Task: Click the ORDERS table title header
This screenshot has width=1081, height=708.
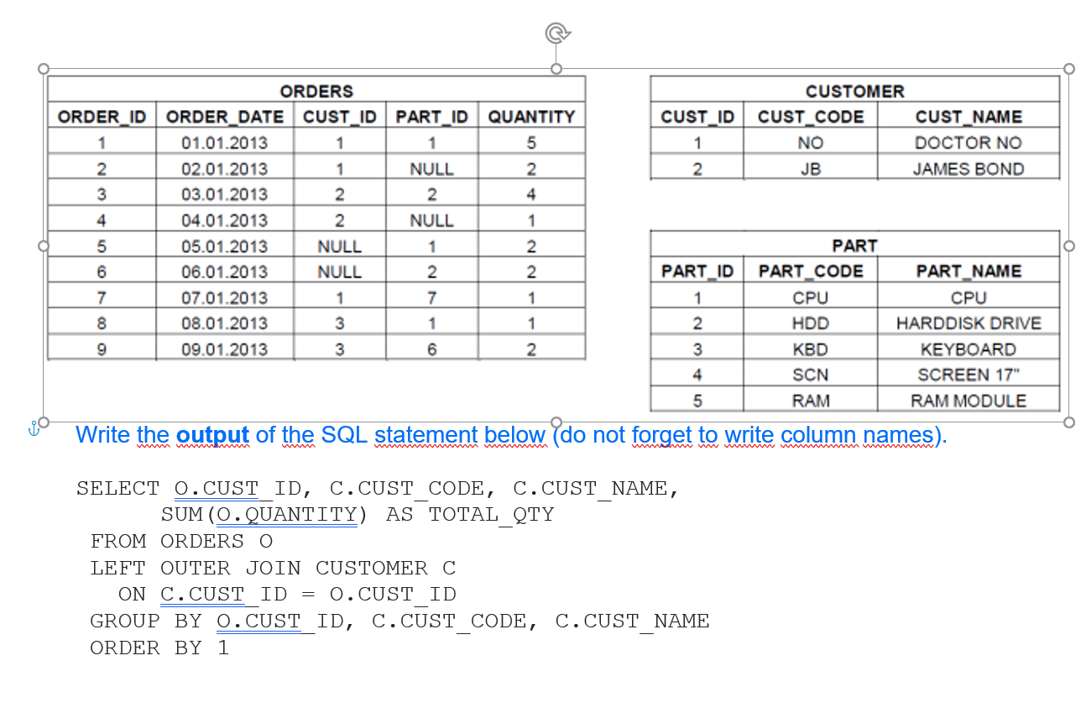Action: (x=316, y=91)
